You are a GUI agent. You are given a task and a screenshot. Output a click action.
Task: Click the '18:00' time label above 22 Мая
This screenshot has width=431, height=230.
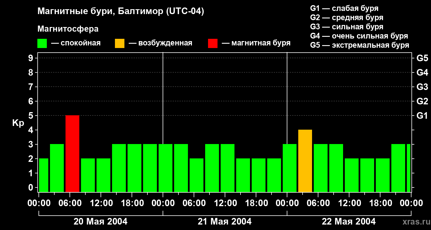point(380,203)
